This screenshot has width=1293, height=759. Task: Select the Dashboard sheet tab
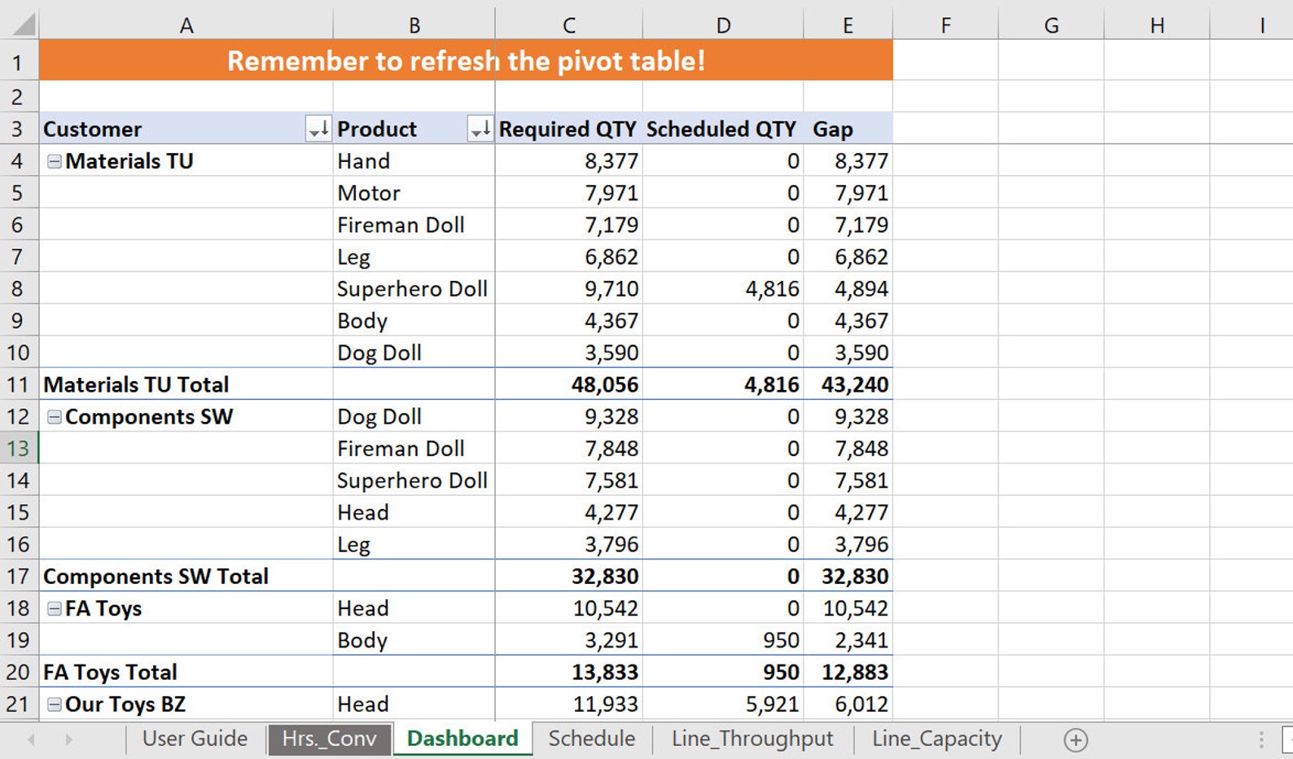[x=462, y=739]
